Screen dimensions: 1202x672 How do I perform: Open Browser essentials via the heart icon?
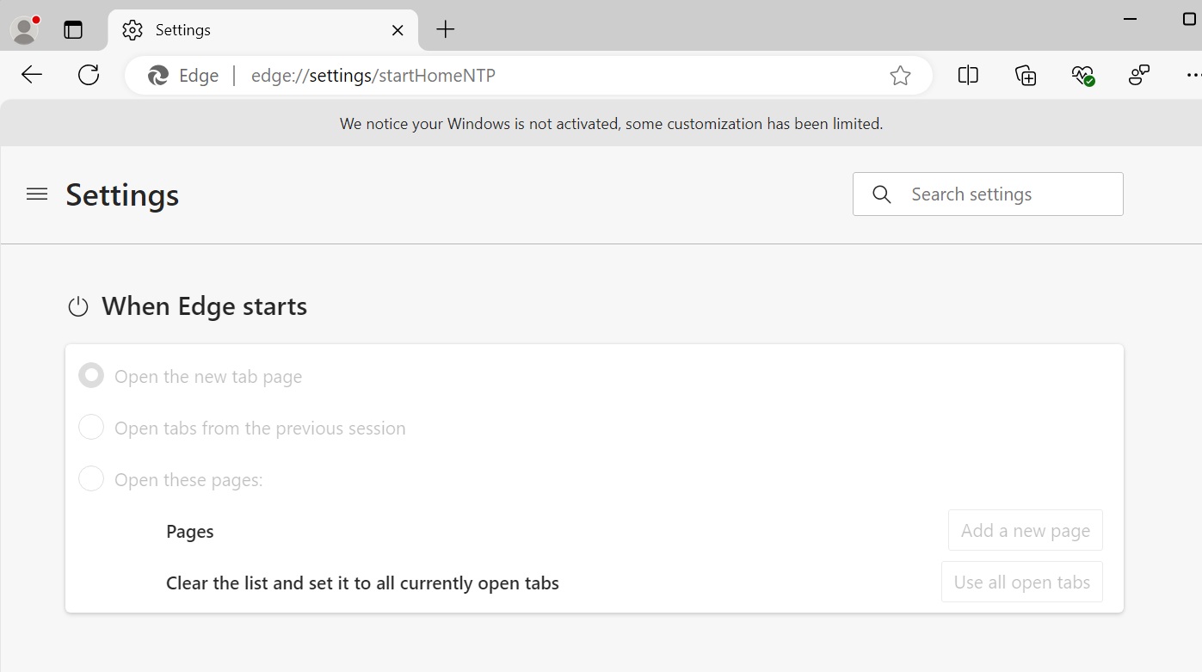[1082, 75]
